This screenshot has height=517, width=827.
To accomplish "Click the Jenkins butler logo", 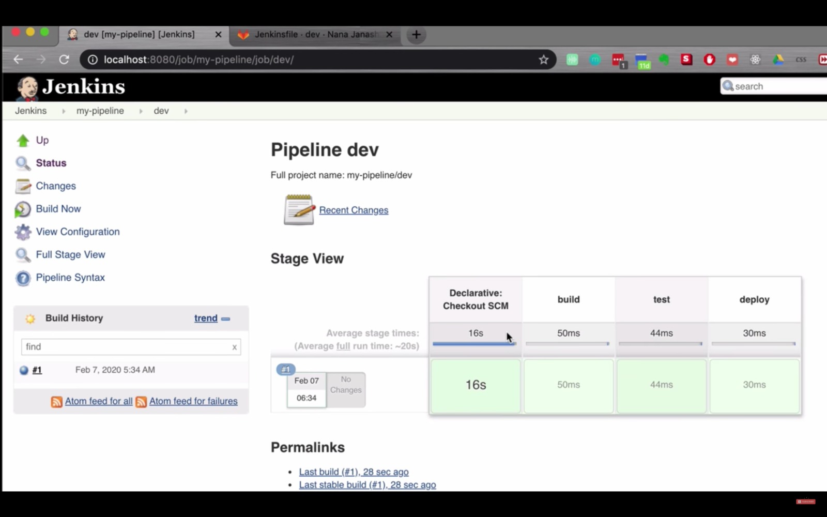I will pyautogui.click(x=27, y=88).
